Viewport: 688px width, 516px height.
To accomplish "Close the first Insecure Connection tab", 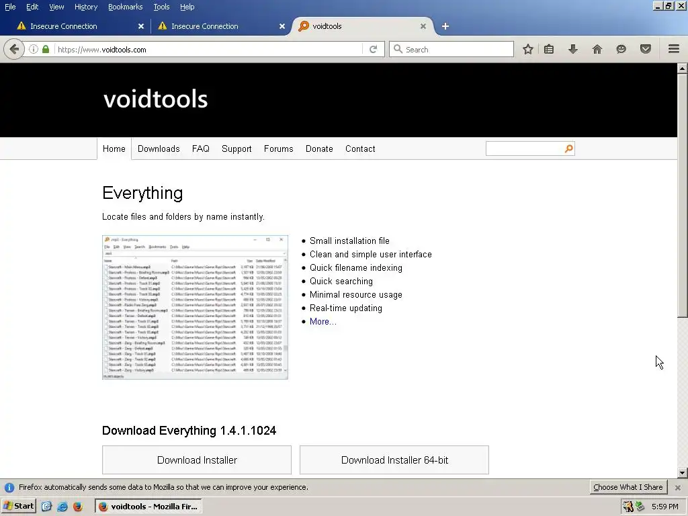I will click(x=141, y=26).
